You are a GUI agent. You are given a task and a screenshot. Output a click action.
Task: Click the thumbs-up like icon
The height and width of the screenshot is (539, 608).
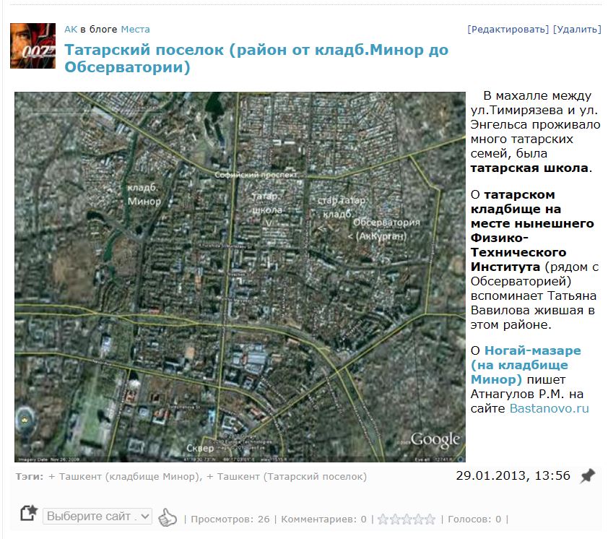tap(168, 517)
